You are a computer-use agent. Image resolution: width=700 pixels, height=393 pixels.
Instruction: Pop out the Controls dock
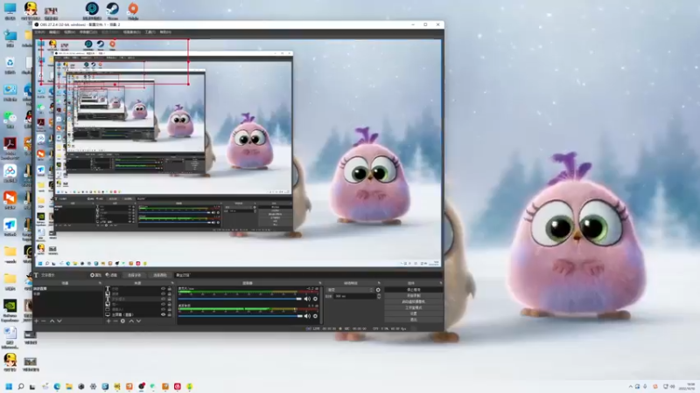click(441, 282)
